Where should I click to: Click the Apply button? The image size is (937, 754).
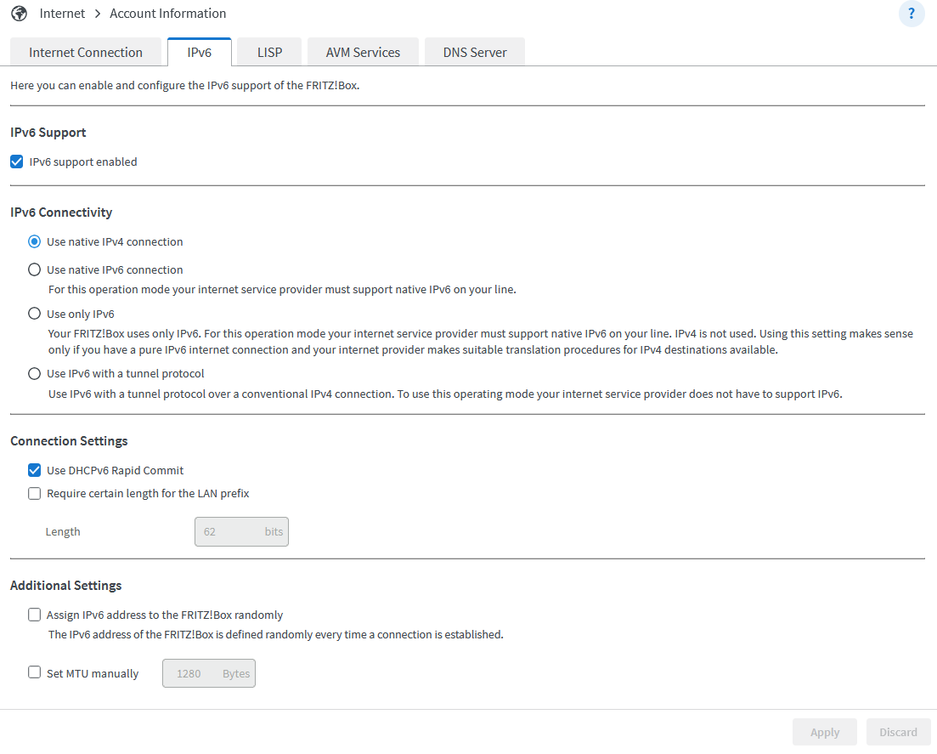coord(825,732)
